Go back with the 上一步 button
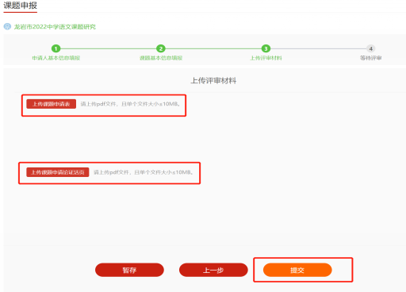This screenshot has width=406, height=292. click(213, 270)
